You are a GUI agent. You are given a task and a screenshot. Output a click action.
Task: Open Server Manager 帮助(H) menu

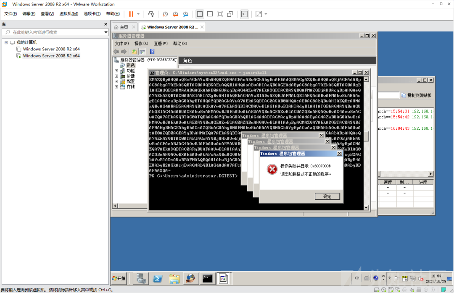click(x=180, y=43)
